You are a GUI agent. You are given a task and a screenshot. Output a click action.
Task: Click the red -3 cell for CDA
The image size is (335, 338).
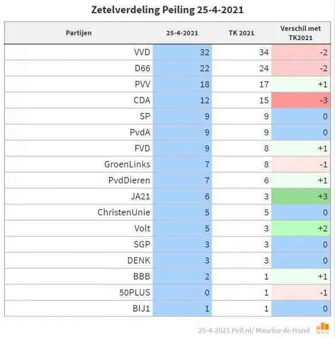point(301,100)
